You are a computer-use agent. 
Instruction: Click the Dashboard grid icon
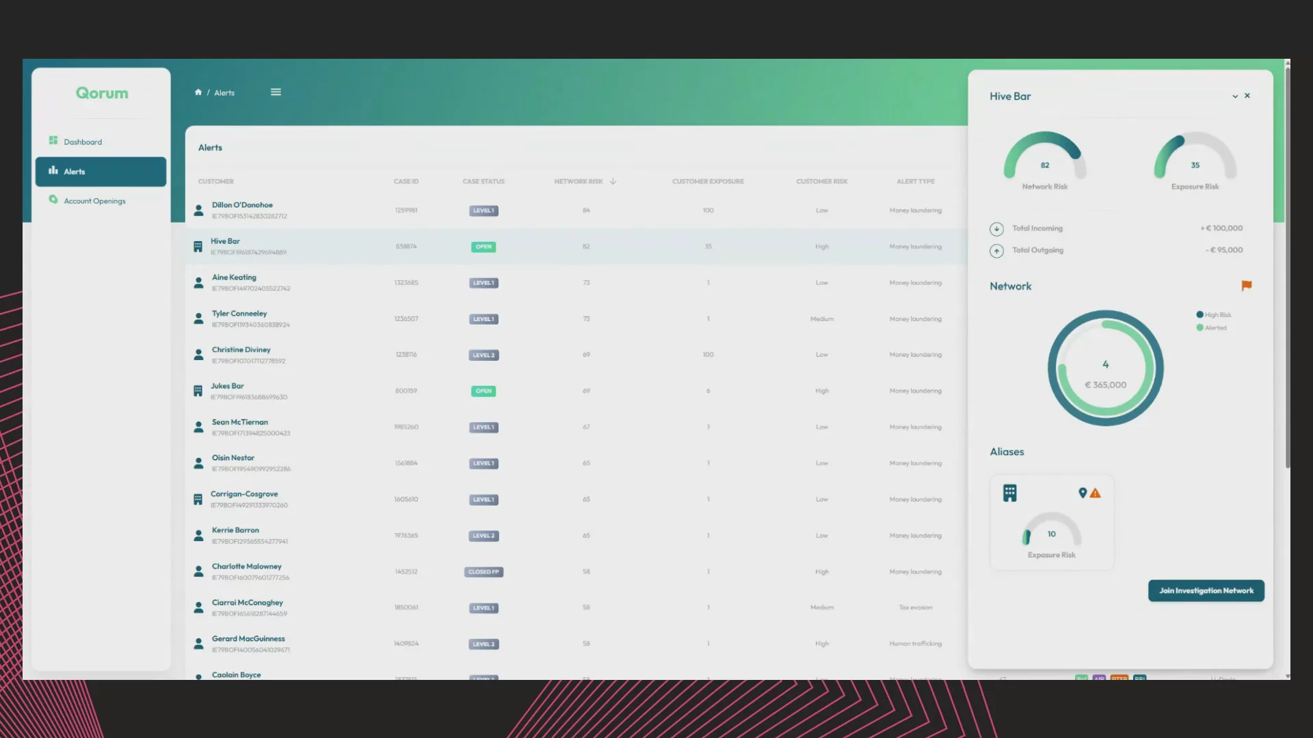point(53,141)
